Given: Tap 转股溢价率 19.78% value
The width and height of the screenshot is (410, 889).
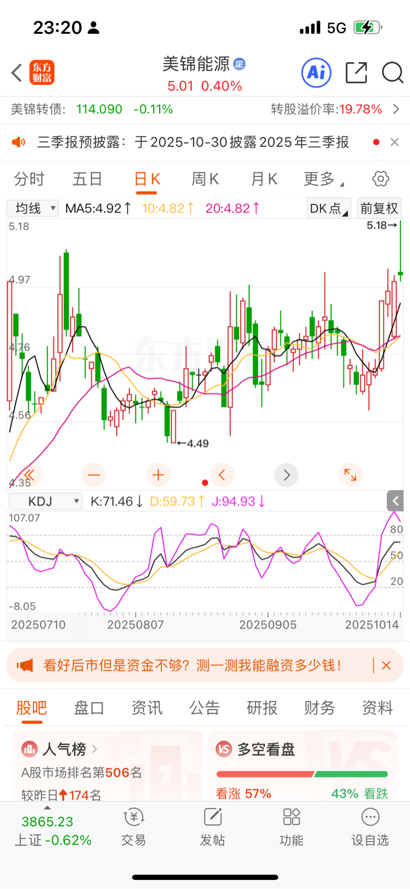Looking at the screenshot, I should (x=361, y=109).
